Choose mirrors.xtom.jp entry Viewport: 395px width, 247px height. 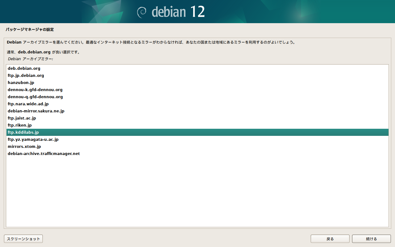coord(197,146)
